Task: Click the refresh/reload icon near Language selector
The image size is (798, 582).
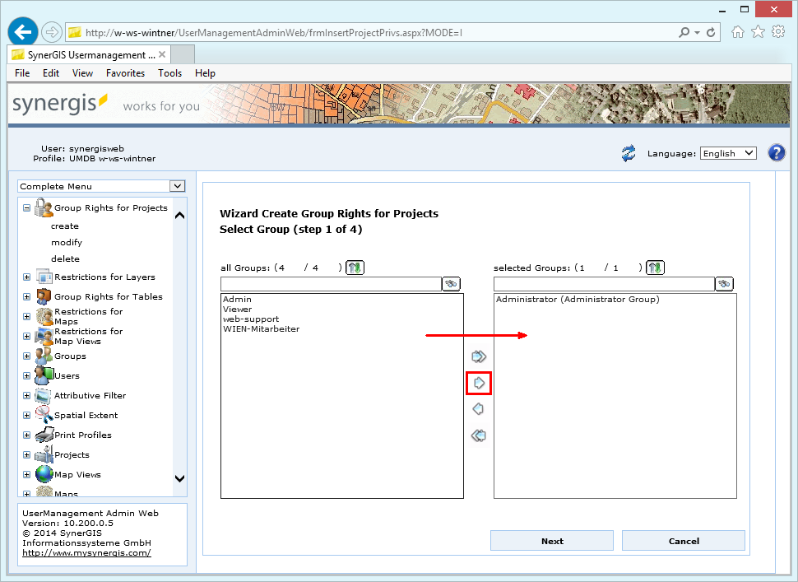Action: (x=629, y=153)
